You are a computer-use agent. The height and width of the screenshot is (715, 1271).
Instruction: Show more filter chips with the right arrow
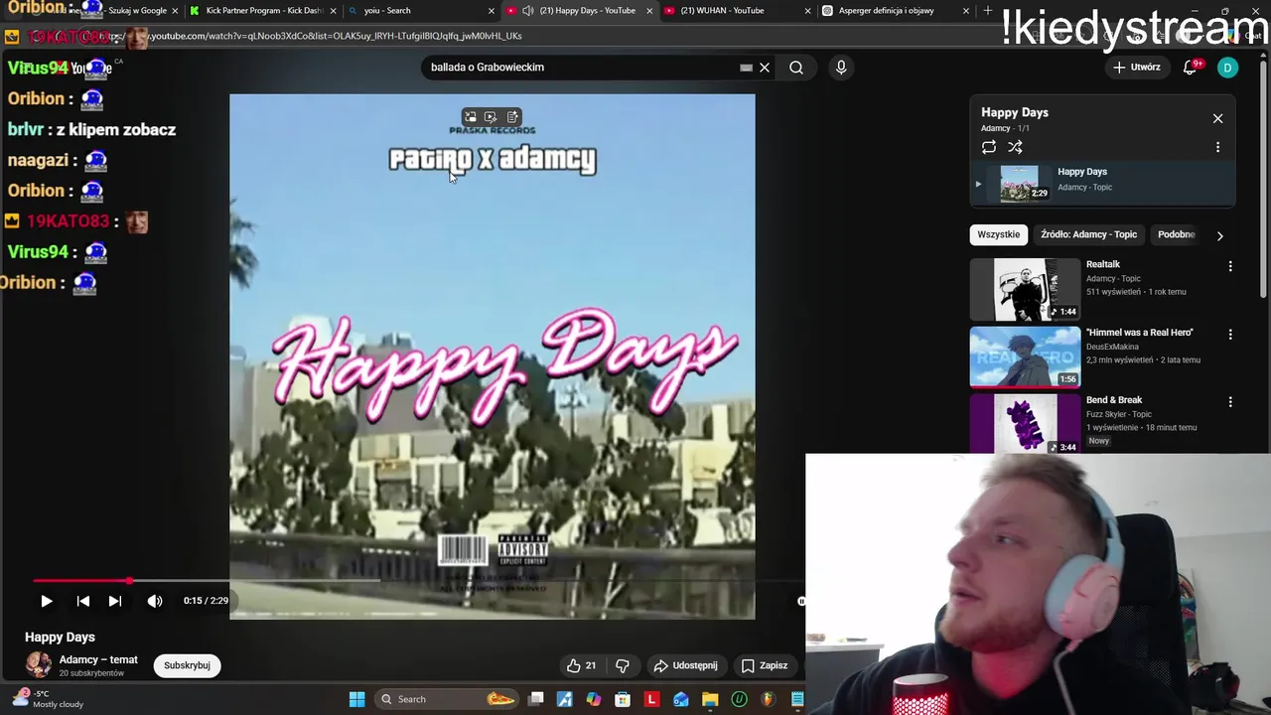tap(1219, 235)
